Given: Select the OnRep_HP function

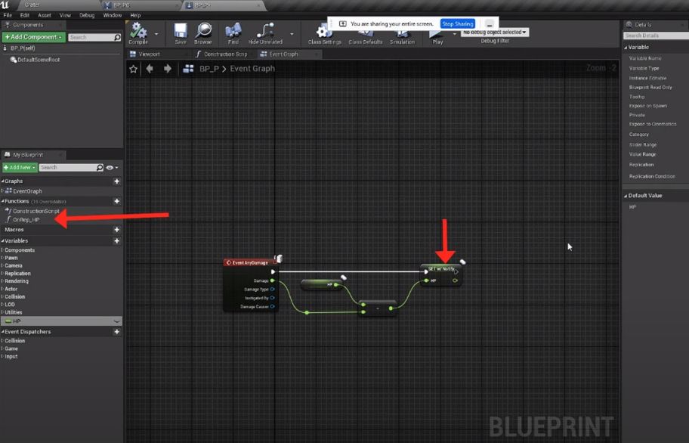Looking at the screenshot, I should pyautogui.click(x=26, y=220).
